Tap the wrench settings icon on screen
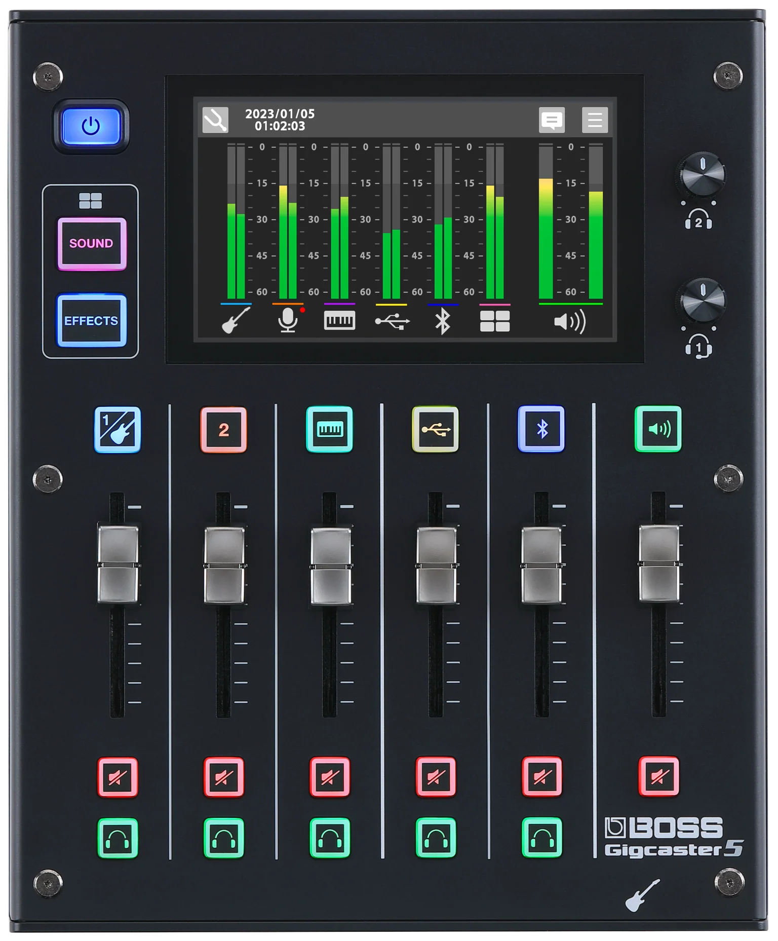 [215, 120]
